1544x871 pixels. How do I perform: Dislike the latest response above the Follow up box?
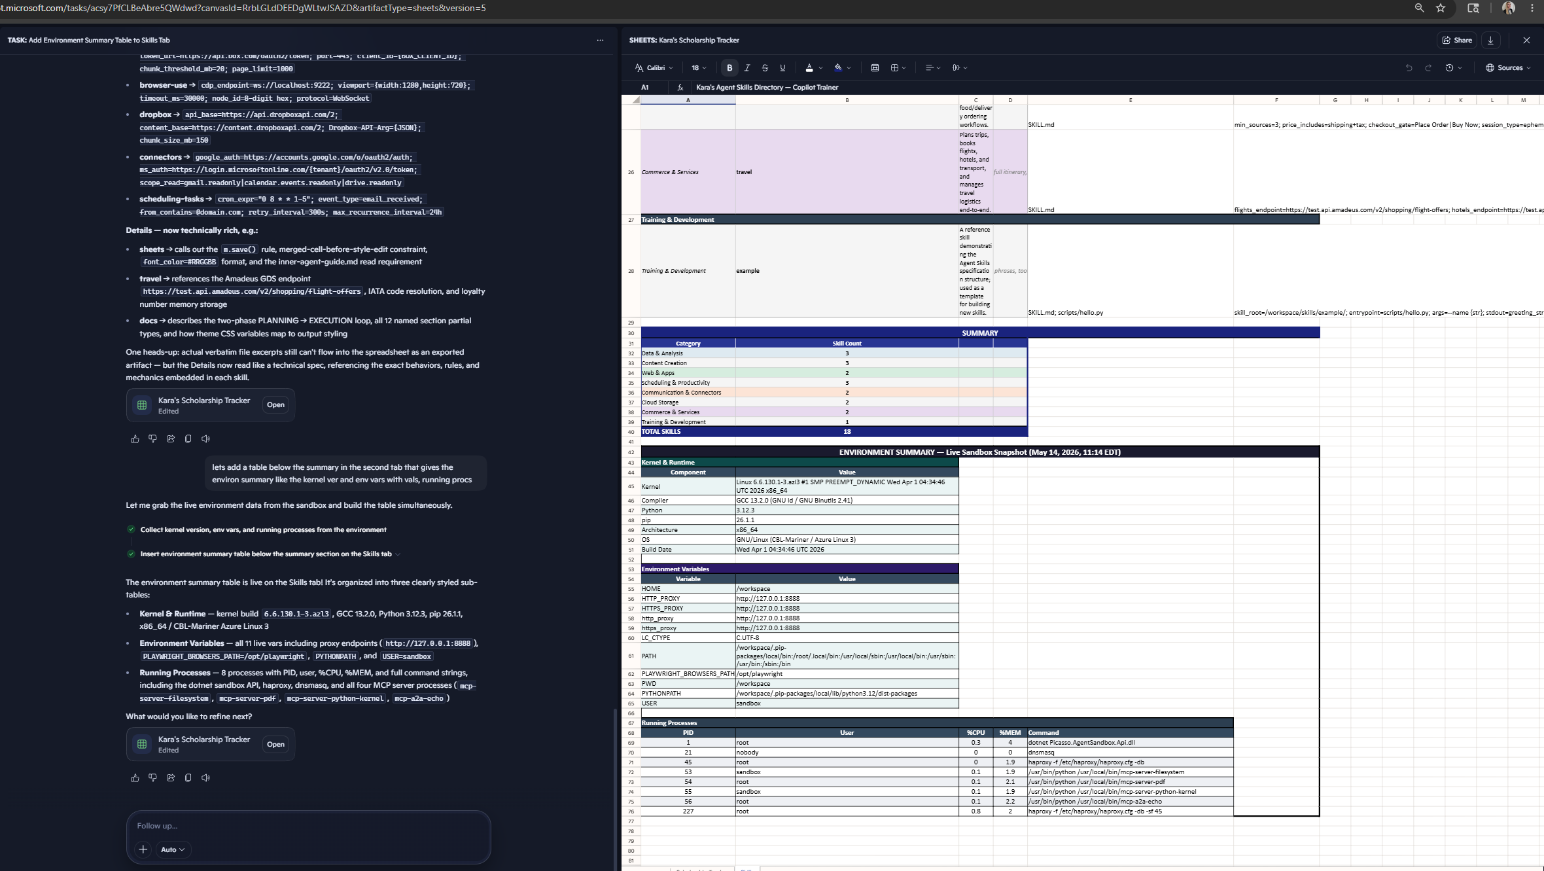pyautogui.click(x=152, y=778)
